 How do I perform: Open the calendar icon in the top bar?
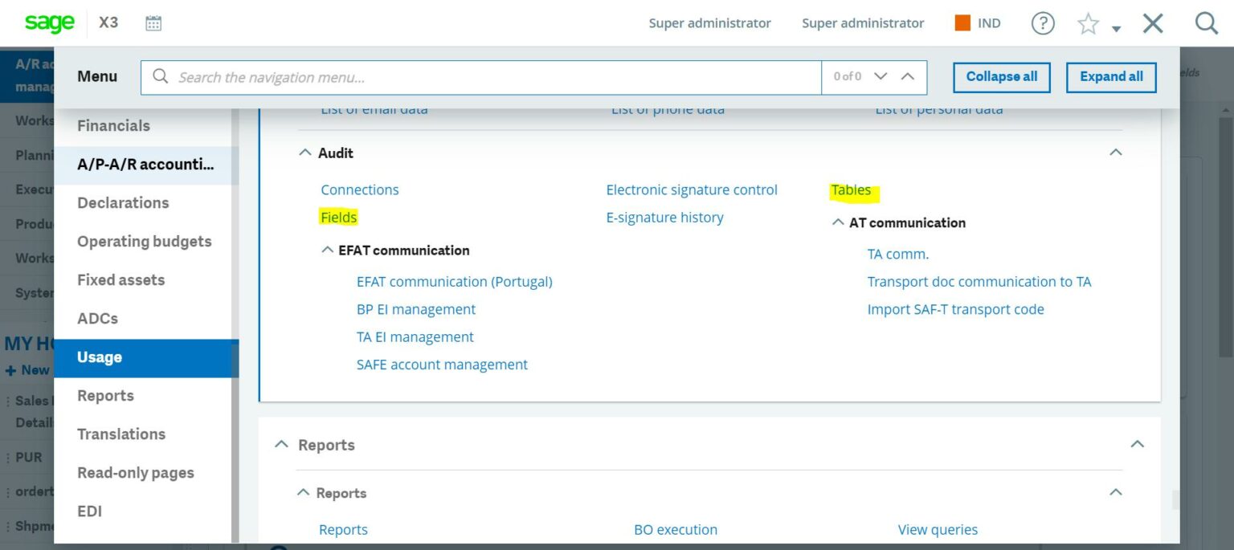(153, 22)
